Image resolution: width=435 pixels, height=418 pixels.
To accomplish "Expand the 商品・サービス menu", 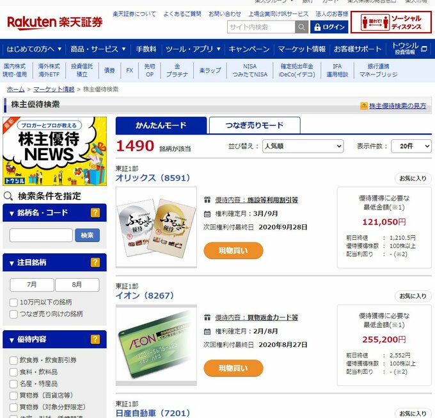I will point(98,49).
